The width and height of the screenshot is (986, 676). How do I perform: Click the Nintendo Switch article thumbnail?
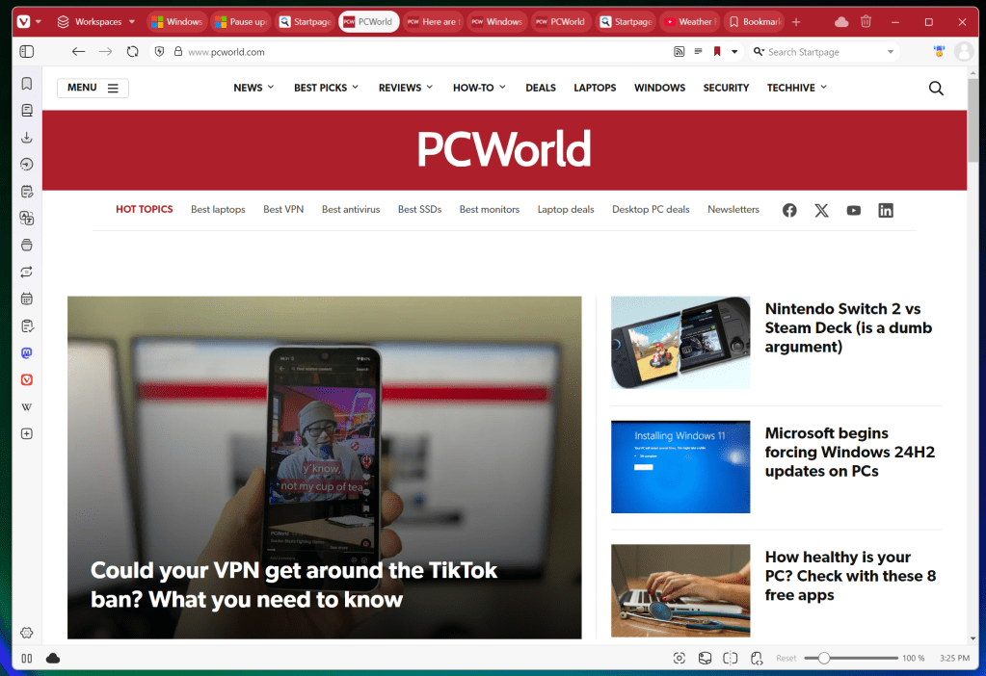click(680, 342)
